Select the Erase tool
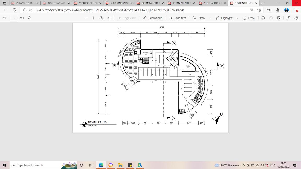This screenshot has width=301, height=169. 249,18
